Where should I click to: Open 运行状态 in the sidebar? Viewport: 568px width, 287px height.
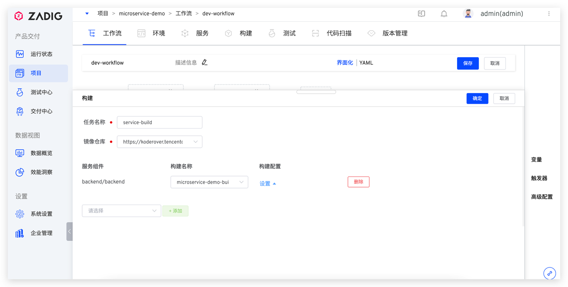tap(39, 54)
